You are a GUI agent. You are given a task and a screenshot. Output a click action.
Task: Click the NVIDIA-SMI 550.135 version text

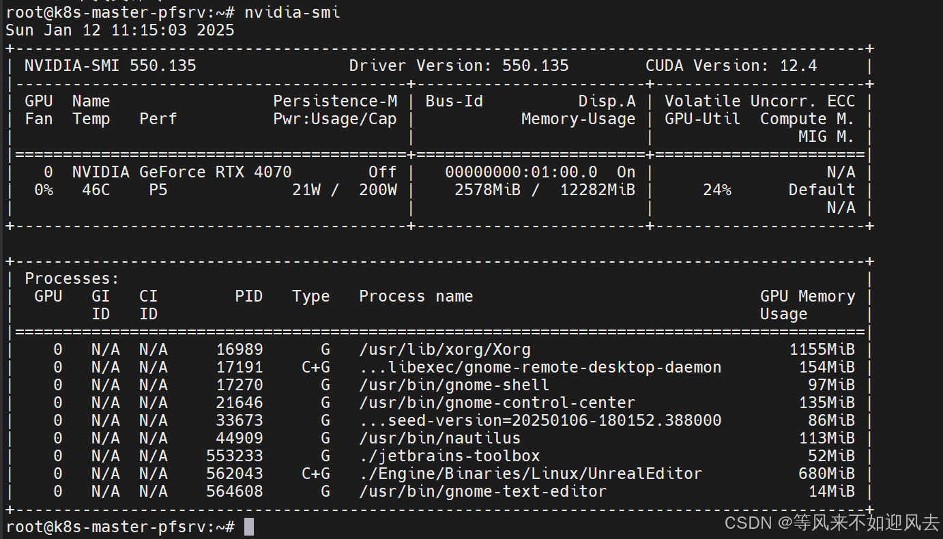pyautogui.click(x=111, y=65)
